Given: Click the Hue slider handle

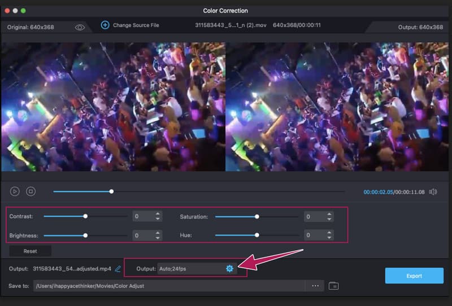Looking at the screenshot, I should coord(257,235).
